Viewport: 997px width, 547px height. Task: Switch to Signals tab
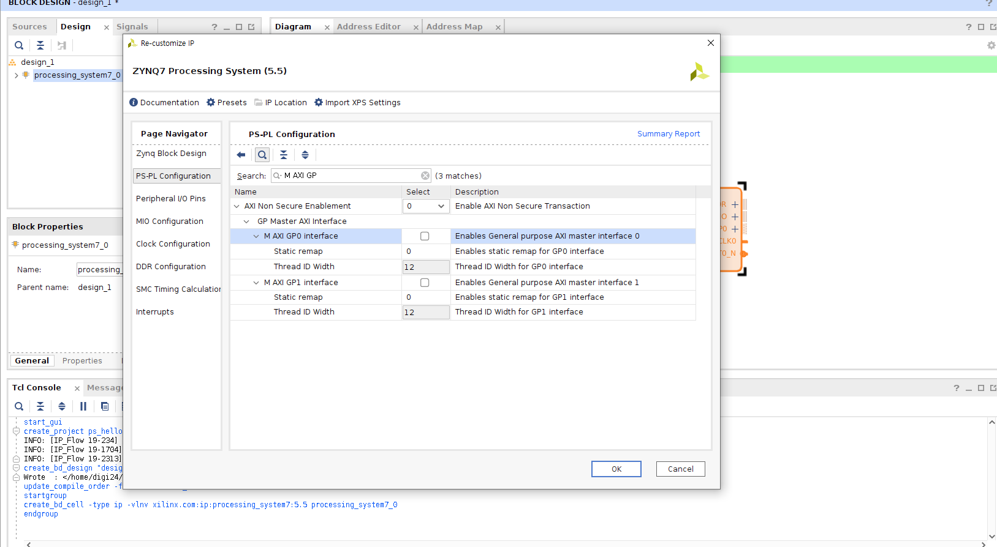[132, 27]
